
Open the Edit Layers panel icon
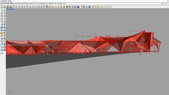click(x=67, y=7)
